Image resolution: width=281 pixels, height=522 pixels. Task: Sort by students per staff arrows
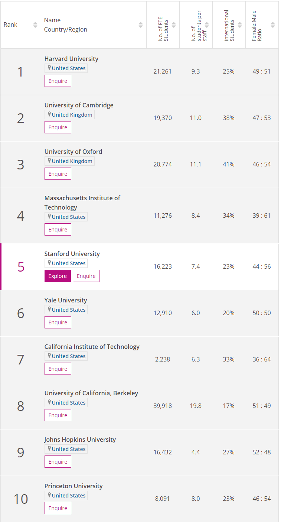(x=207, y=25)
